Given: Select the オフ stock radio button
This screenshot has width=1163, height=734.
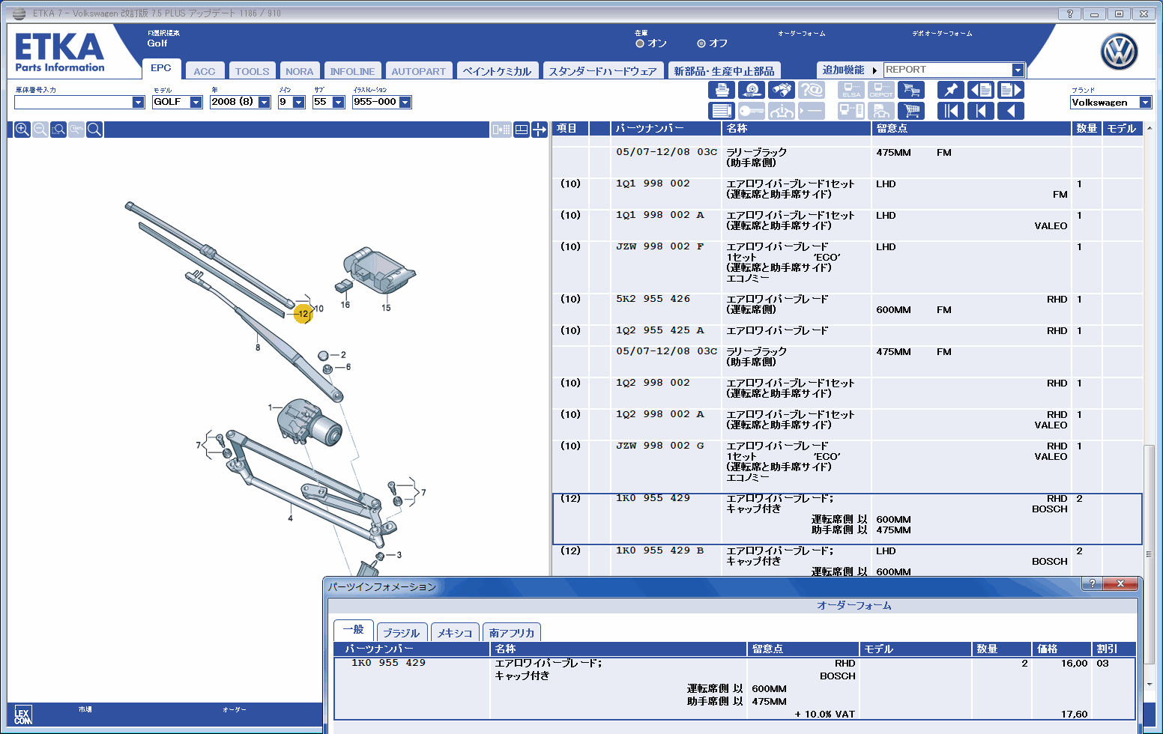Looking at the screenshot, I should tap(701, 43).
